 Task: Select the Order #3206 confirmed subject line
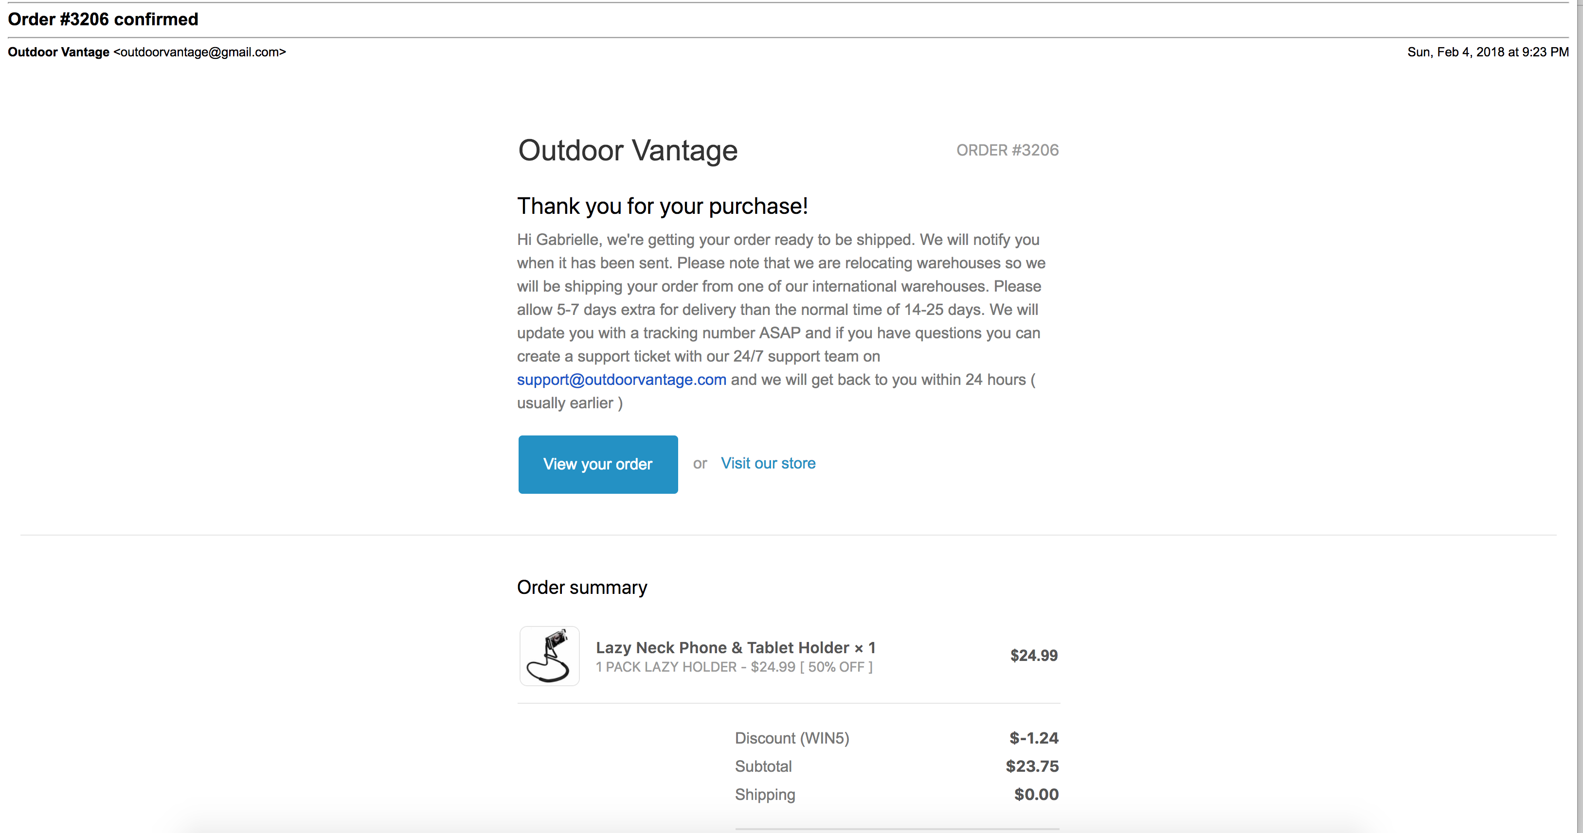[x=103, y=19]
